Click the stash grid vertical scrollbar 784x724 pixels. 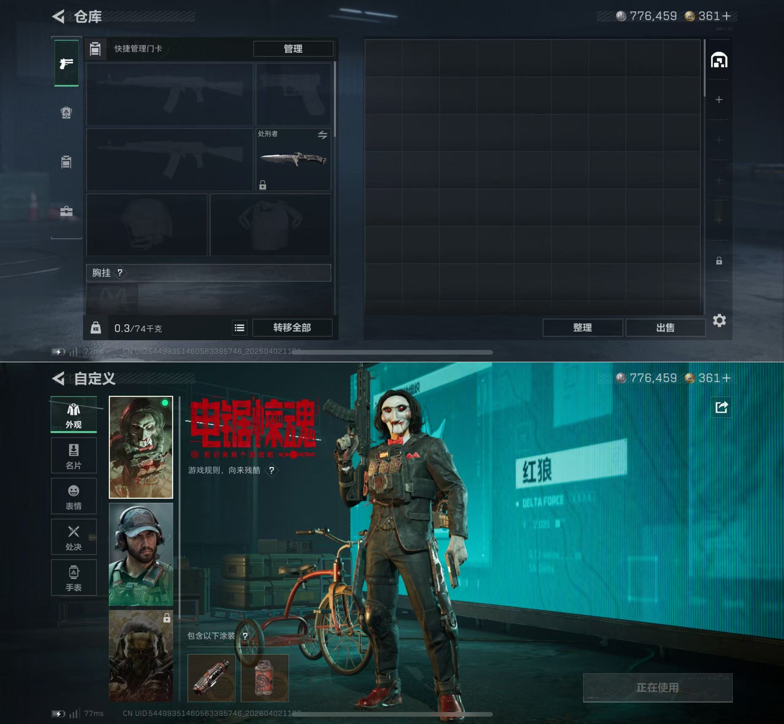pyautogui.click(x=705, y=68)
